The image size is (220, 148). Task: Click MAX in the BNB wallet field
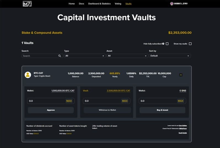pyautogui.click(x=181, y=101)
